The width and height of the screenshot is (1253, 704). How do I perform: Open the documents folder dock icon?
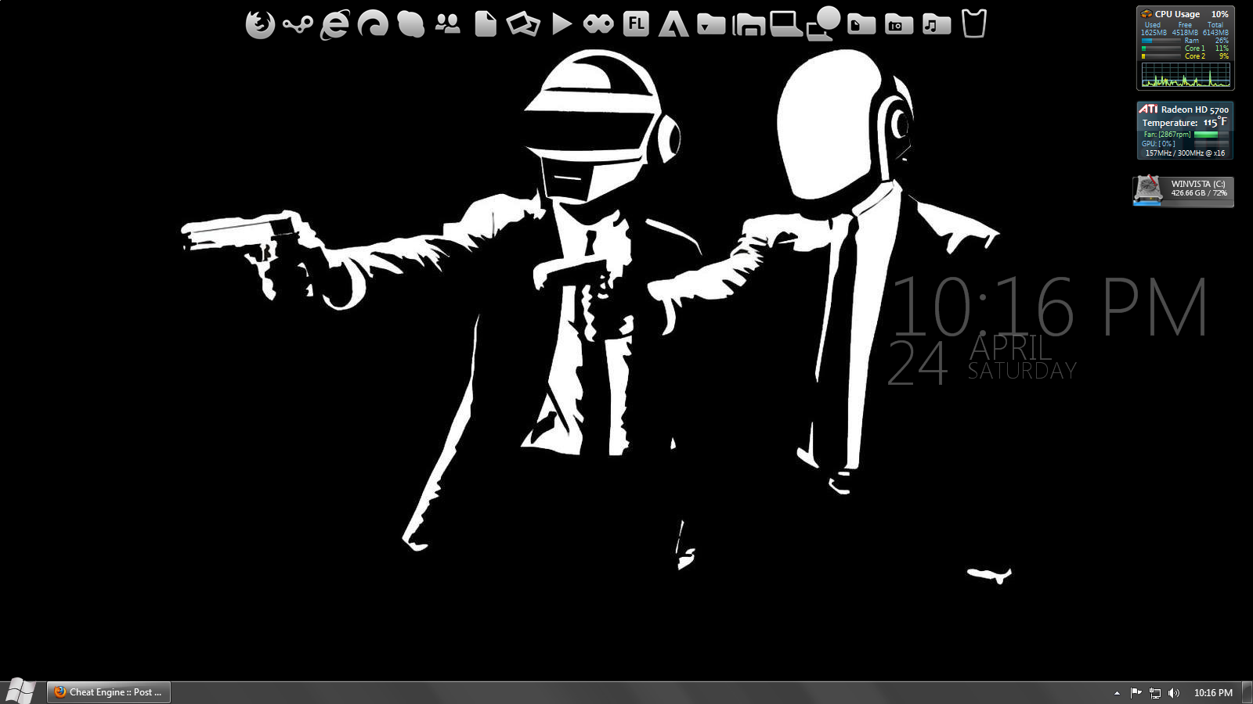[861, 25]
